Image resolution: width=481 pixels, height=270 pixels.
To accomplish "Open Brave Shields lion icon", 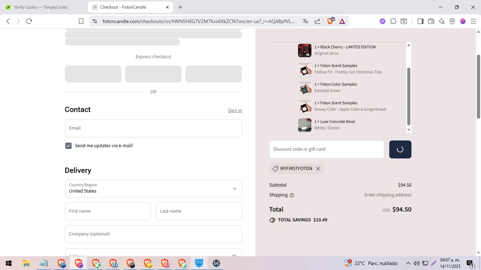I will point(330,21).
